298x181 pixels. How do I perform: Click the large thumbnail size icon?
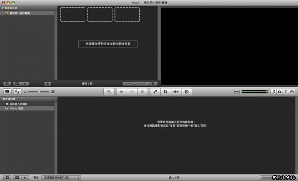pyautogui.click(x=53, y=92)
